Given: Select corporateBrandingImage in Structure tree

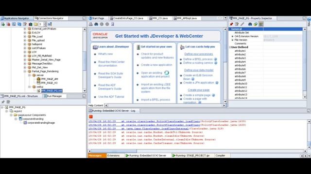Looking at the screenshot, I should pos(41,123).
